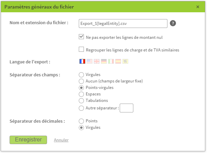
Task: Uncheck 'Ne pas exporter les lignes de montant nul'
Action: 81,37
